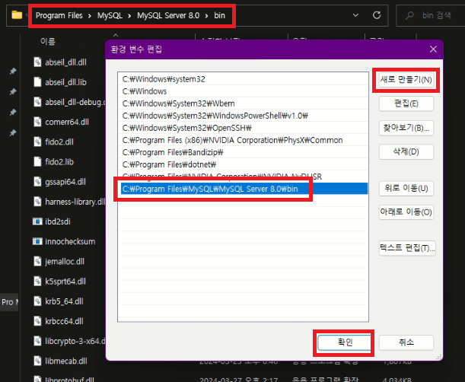Expand chevron after MySQL Server 8.0 breadcrumb
465x382 pixels.
(x=207, y=16)
